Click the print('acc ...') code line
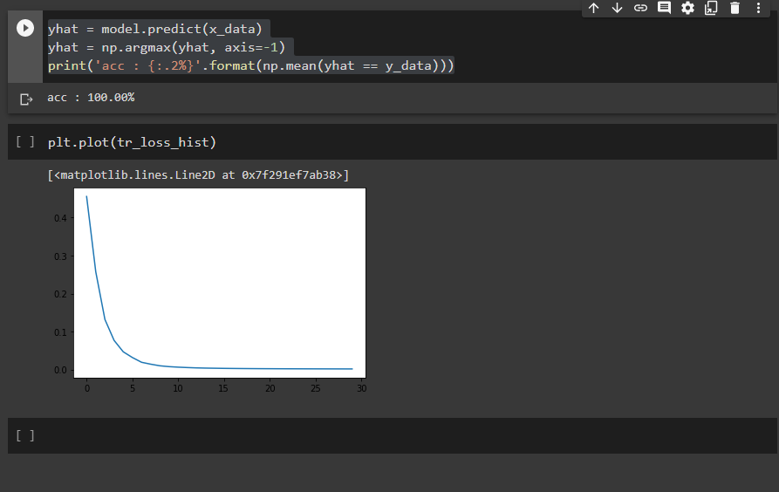The image size is (779, 492). pos(251,65)
